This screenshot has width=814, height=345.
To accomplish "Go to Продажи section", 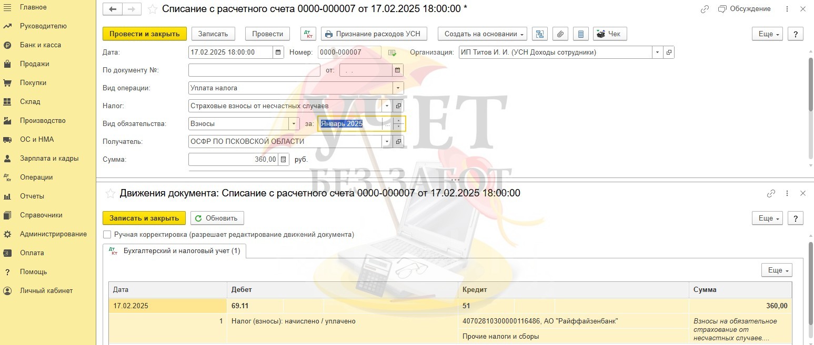I will [34, 64].
